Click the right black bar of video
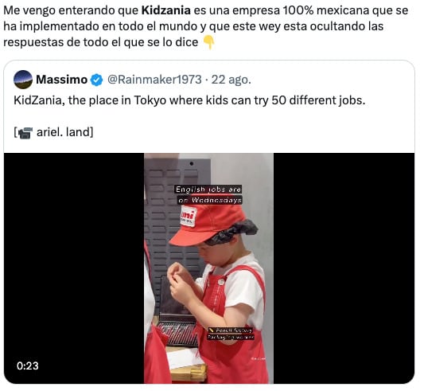 pyautogui.click(x=344, y=268)
